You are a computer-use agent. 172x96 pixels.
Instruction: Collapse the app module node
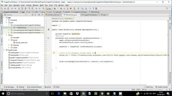click(4, 18)
